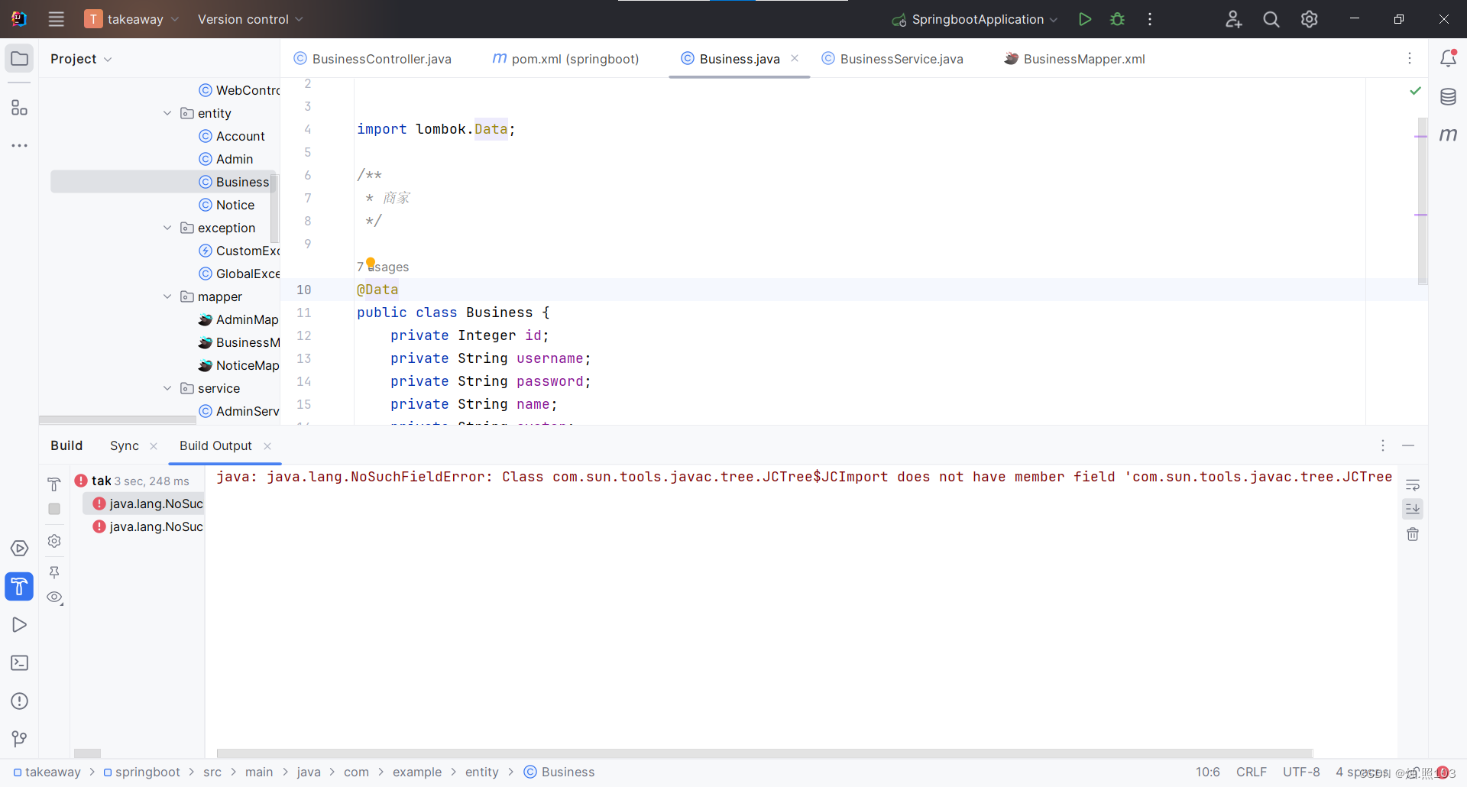
Task: Open the Maven tool window
Action: tap(1449, 135)
